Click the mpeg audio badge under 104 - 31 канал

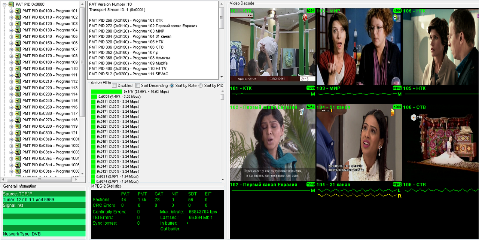397,184
